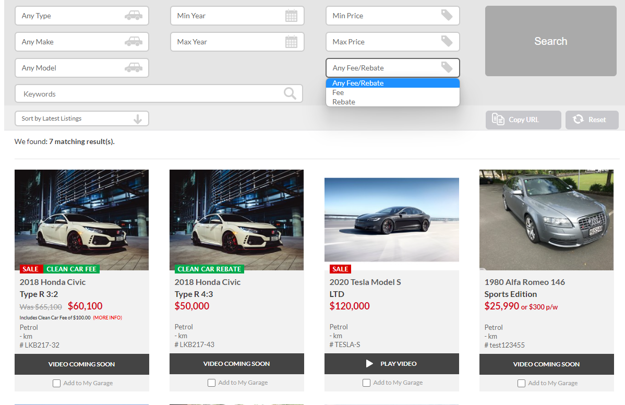Screen dimensions: 625x405
Task: Open the Max Year dropdown
Action: [237, 42]
